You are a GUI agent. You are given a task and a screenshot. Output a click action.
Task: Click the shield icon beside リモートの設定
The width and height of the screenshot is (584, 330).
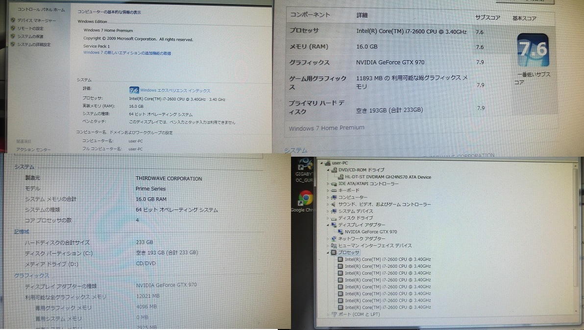click(x=13, y=28)
